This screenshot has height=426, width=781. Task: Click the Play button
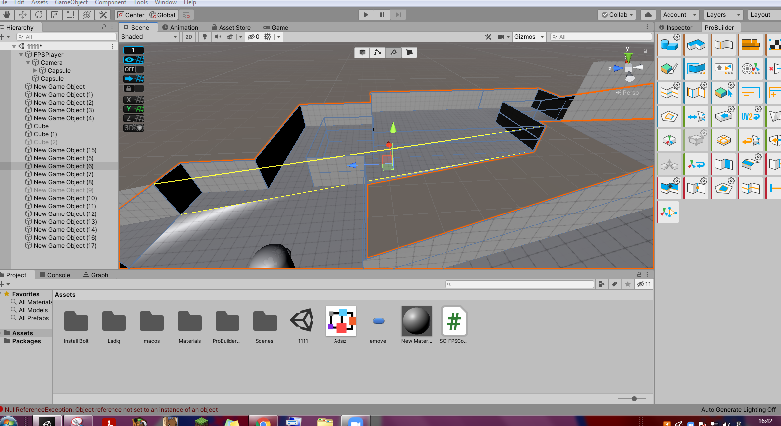(366, 15)
